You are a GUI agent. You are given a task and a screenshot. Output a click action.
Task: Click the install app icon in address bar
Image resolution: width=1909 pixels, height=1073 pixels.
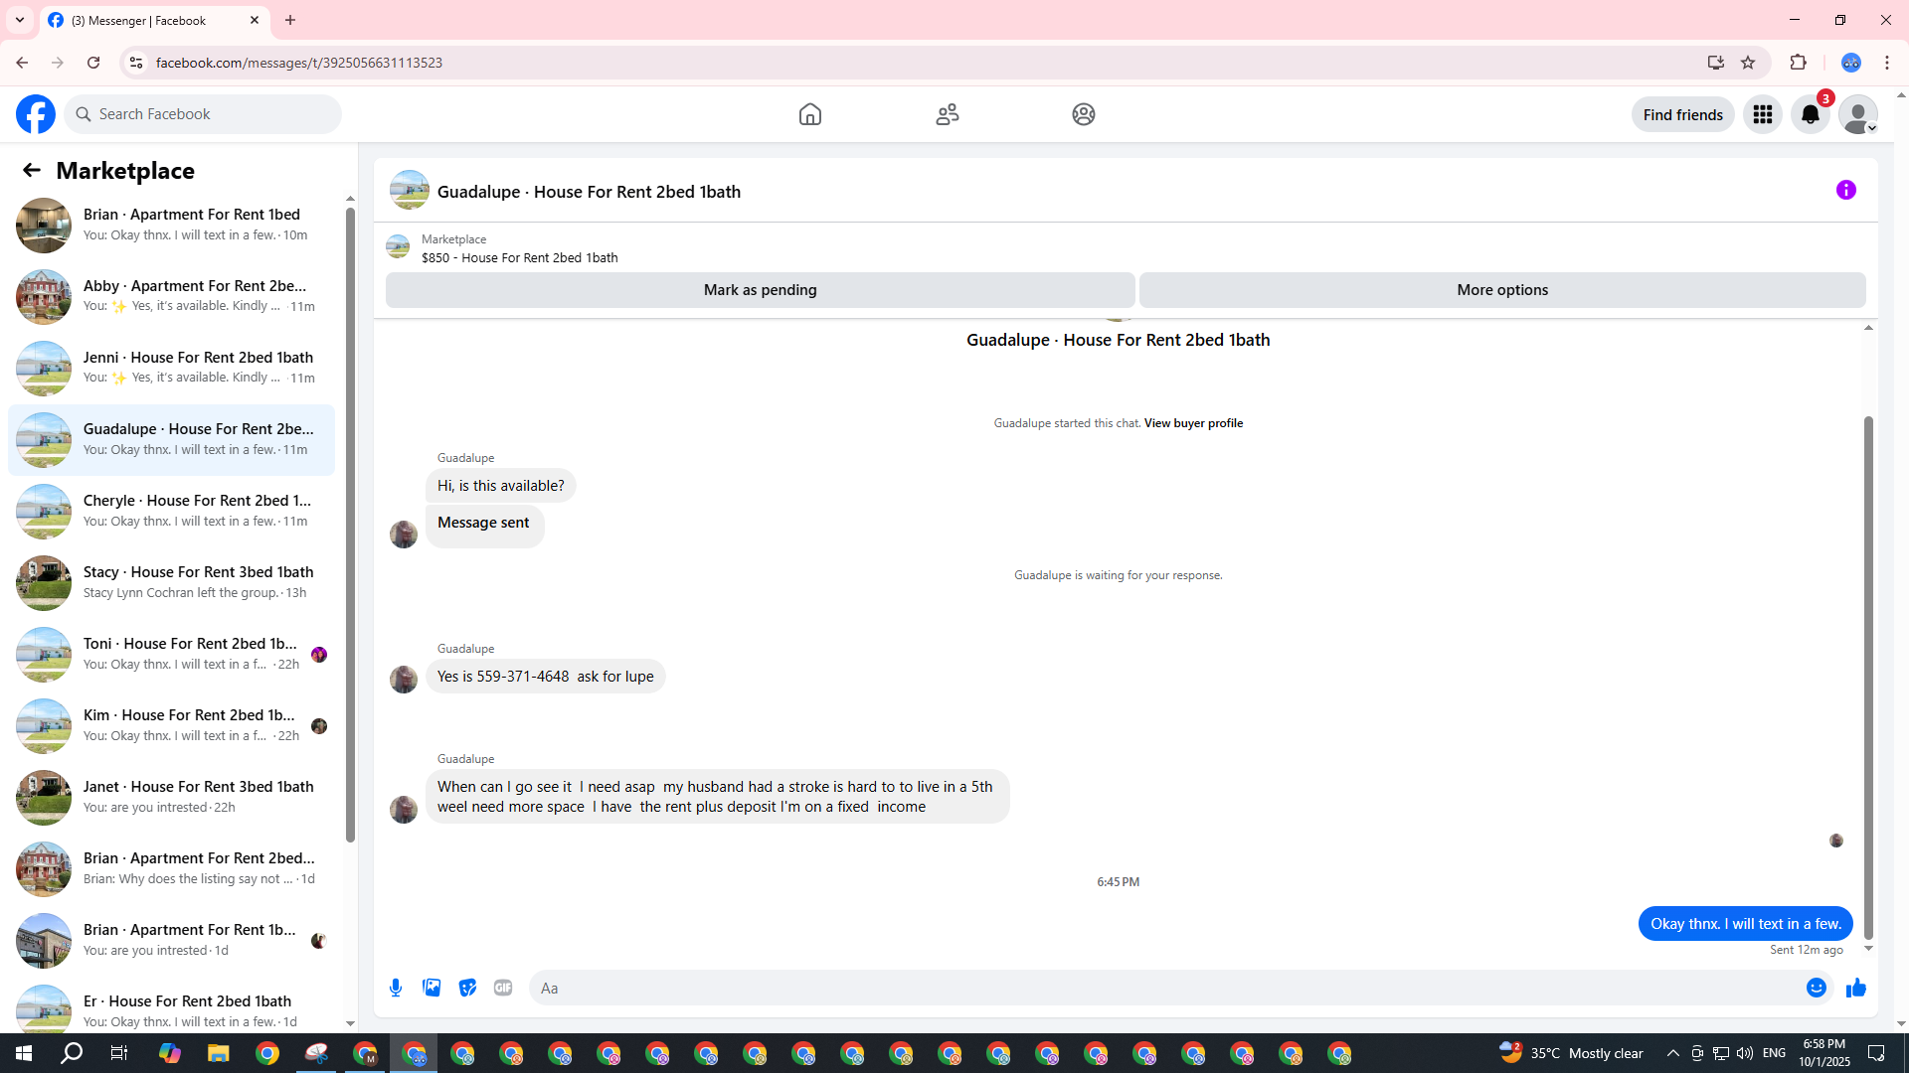point(1715,63)
